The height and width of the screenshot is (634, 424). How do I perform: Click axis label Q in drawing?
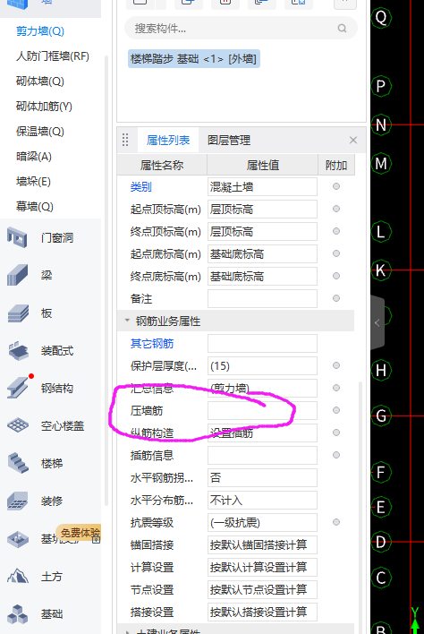381,17
